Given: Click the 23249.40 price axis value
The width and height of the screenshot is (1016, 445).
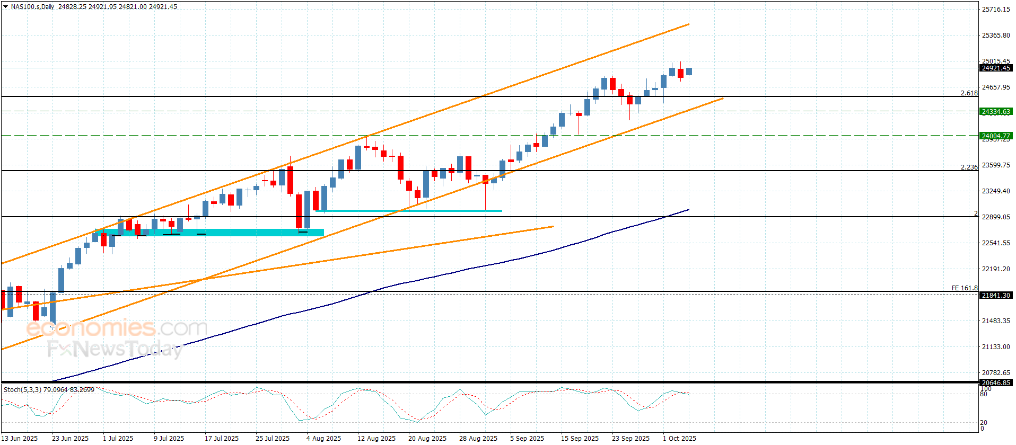Looking at the screenshot, I should (996, 191).
